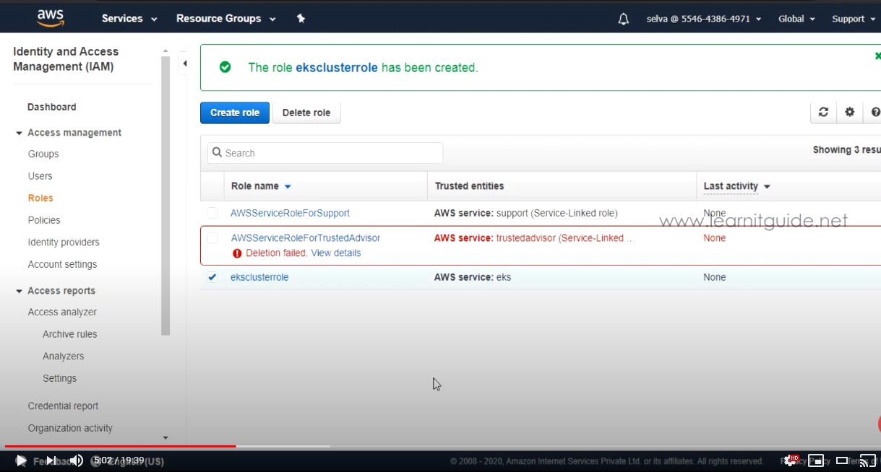Open Identity providers in sidebar
Image resolution: width=881 pixels, height=472 pixels.
pyautogui.click(x=64, y=242)
